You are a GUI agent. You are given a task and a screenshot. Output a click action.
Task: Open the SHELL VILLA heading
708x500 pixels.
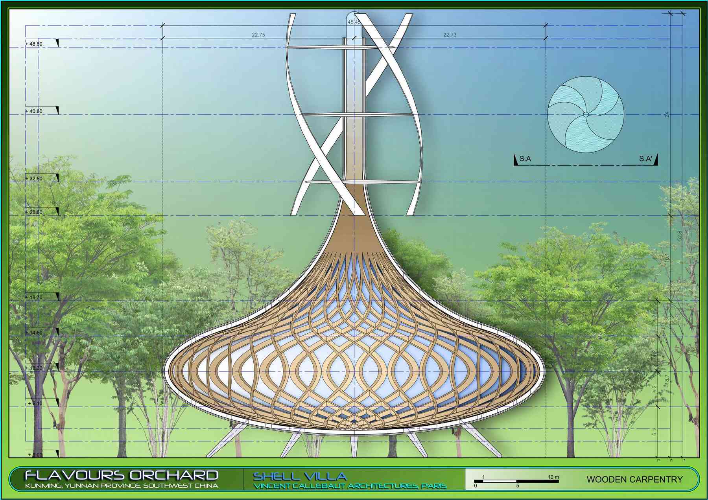point(300,476)
